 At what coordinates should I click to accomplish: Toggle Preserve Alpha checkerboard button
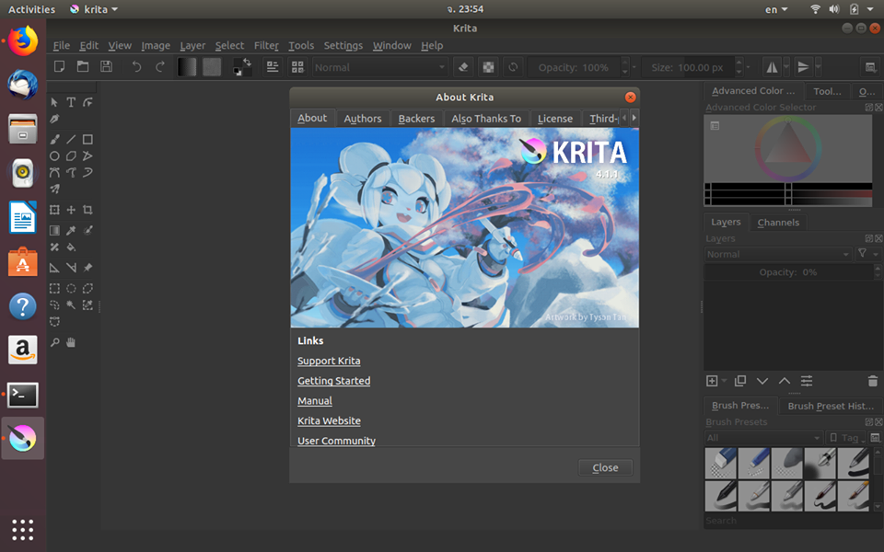(x=488, y=67)
